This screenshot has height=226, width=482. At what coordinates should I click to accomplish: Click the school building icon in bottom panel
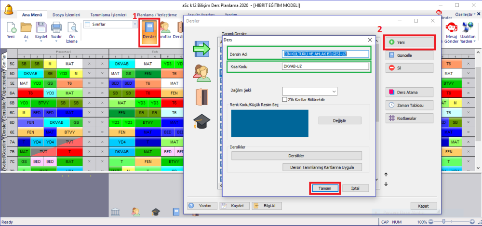coord(115,212)
